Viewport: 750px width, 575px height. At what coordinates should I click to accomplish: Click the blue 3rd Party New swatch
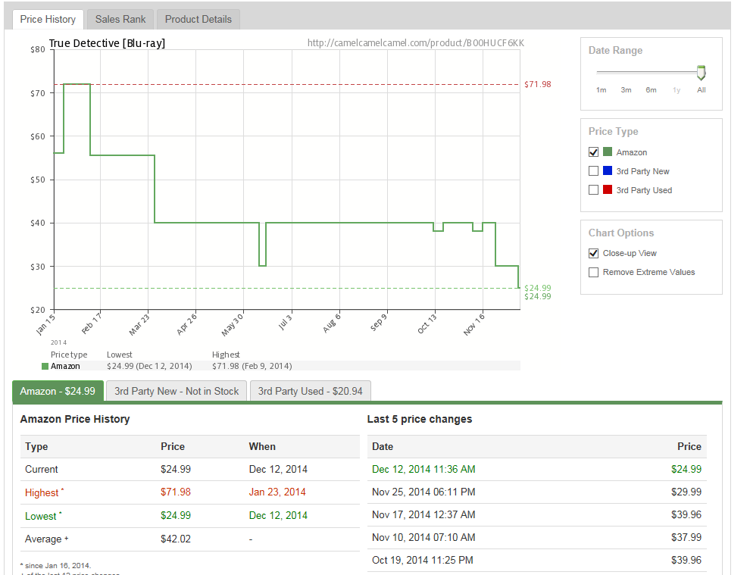[x=608, y=171]
